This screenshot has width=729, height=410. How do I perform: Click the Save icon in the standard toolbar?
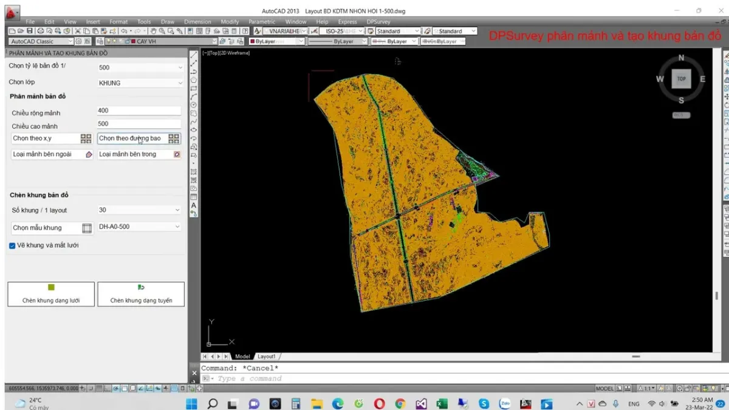[x=29, y=31]
